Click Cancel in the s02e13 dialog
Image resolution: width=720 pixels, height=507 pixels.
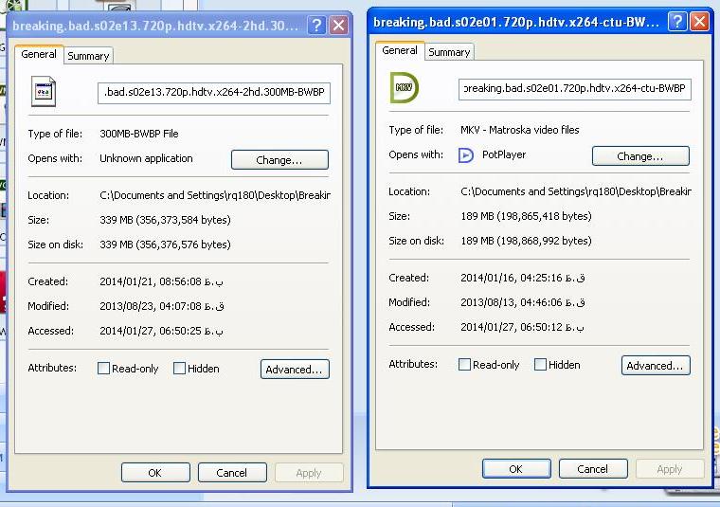point(232,473)
